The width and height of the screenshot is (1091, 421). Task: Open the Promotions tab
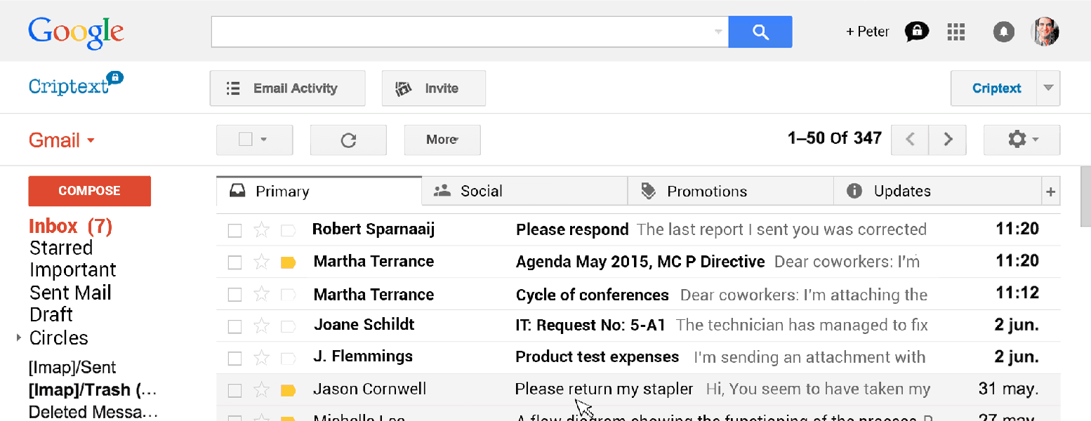(707, 190)
